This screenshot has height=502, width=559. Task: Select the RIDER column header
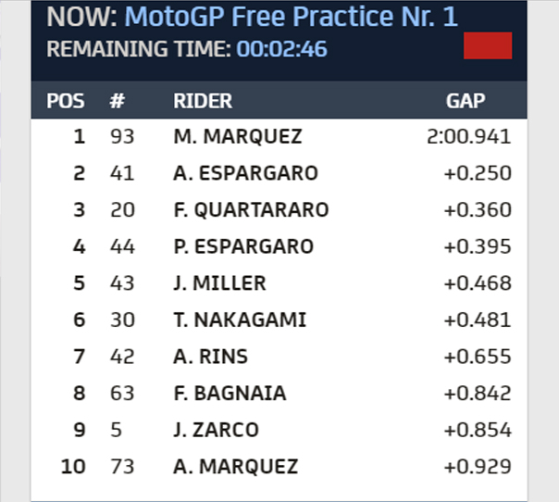click(x=203, y=101)
